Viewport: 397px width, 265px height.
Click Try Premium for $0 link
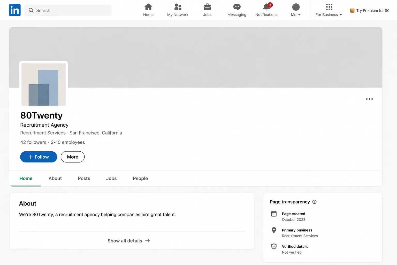370,11
